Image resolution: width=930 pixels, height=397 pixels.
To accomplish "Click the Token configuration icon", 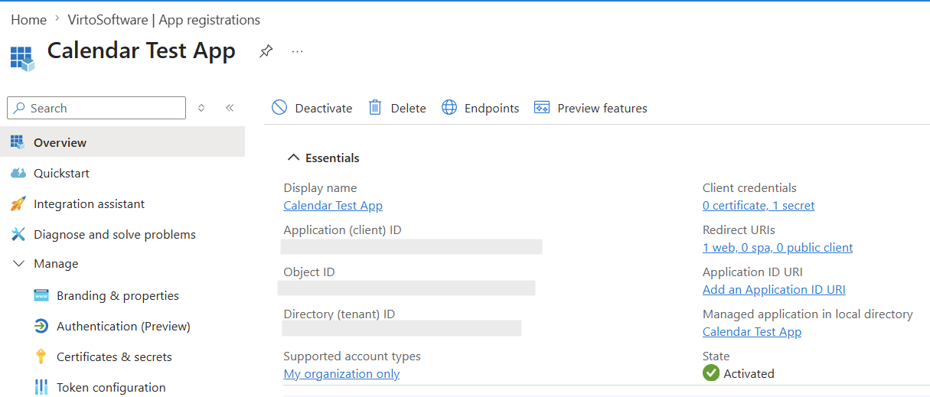I will (x=41, y=388).
